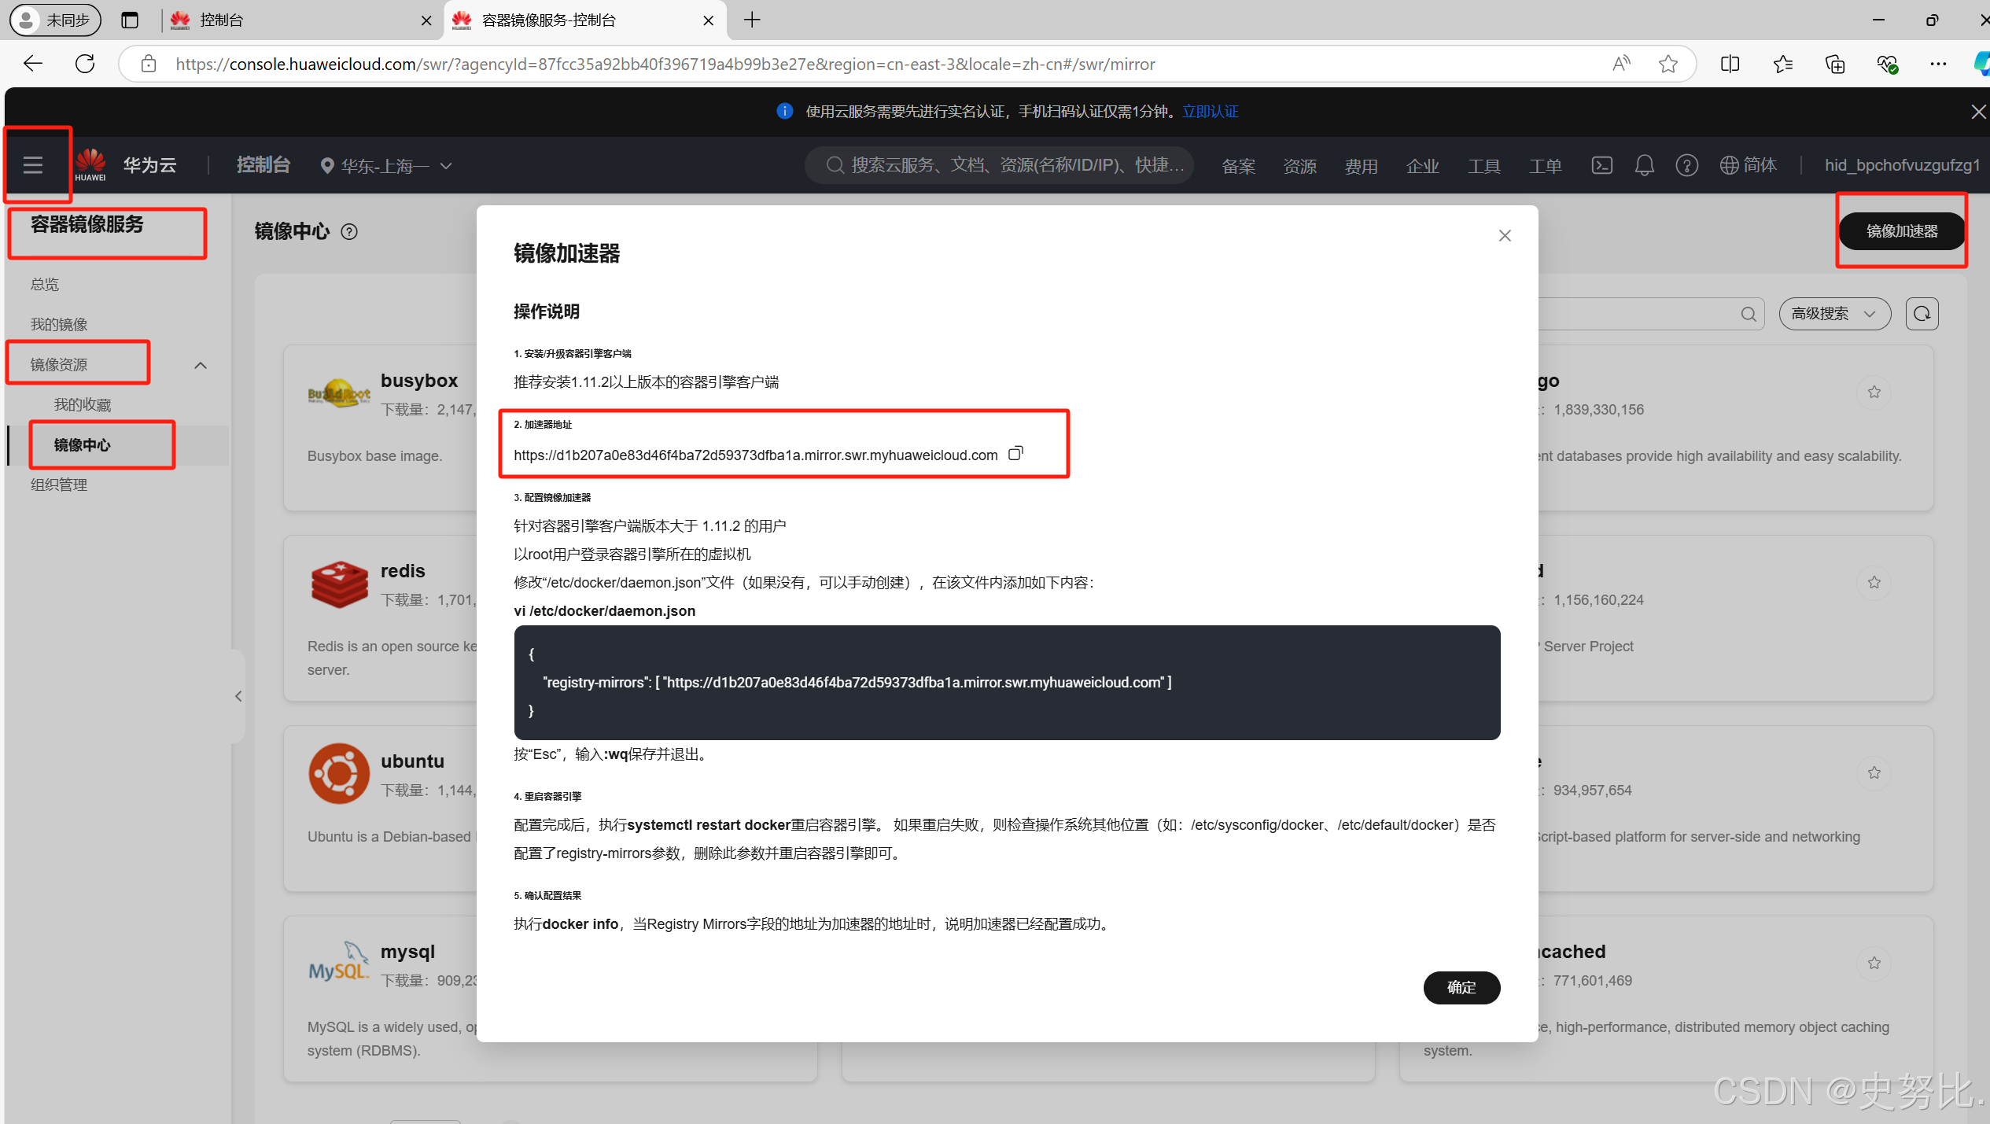The image size is (1990, 1124).
Task: Open browser essentials heart icon
Action: (1887, 64)
